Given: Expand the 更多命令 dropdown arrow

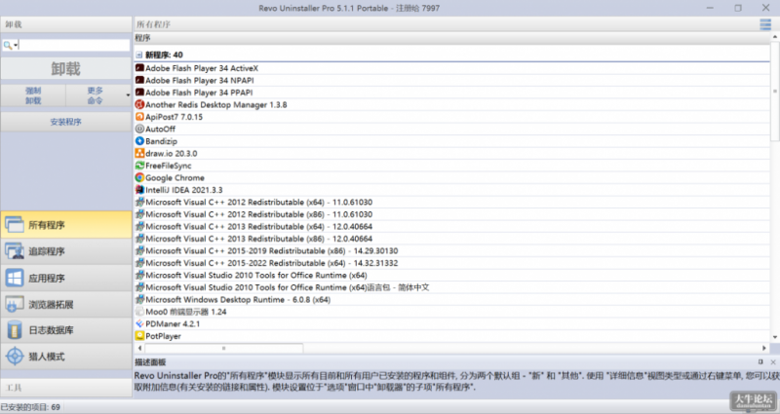Looking at the screenshot, I should pyautogui.click(x=128, y=94).
